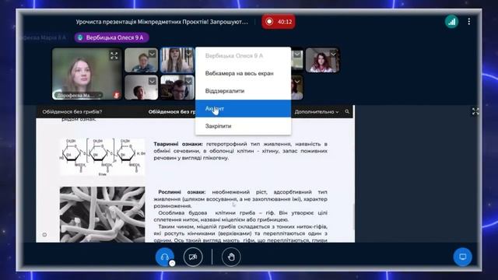Click the hyphae microscope photo
Viewport: 498px width, 280px height.
coord(102,215)
